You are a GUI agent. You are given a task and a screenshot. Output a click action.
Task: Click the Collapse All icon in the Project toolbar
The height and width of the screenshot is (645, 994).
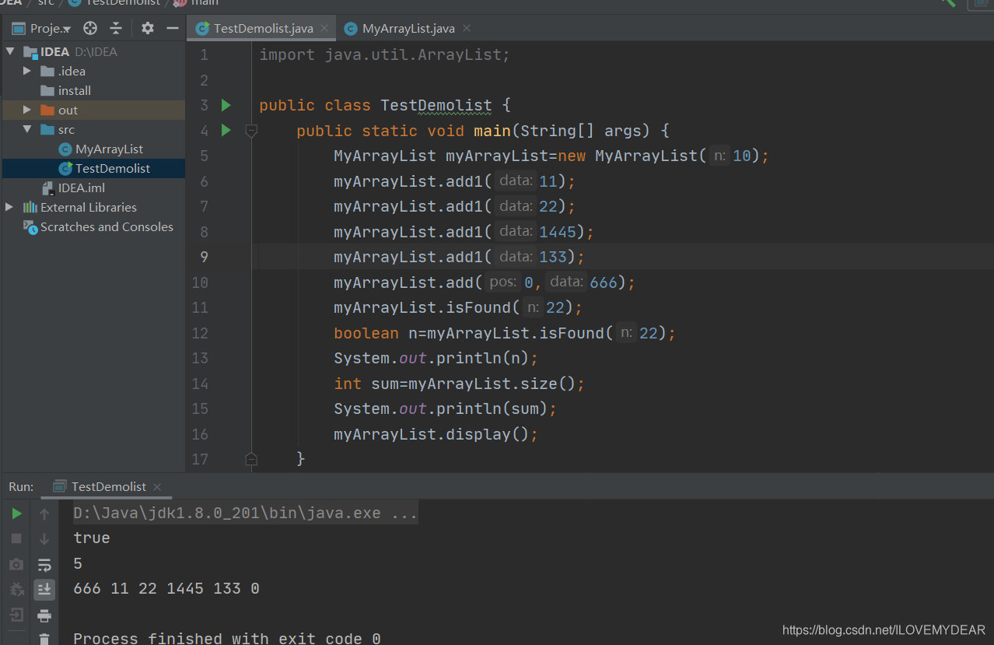tap(116, 29)
